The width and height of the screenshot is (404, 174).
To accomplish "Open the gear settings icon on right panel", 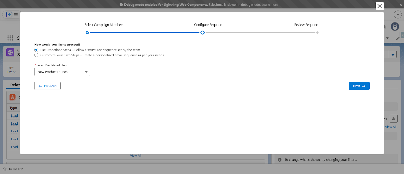I will pyautogui.click(x=394, y=119).
